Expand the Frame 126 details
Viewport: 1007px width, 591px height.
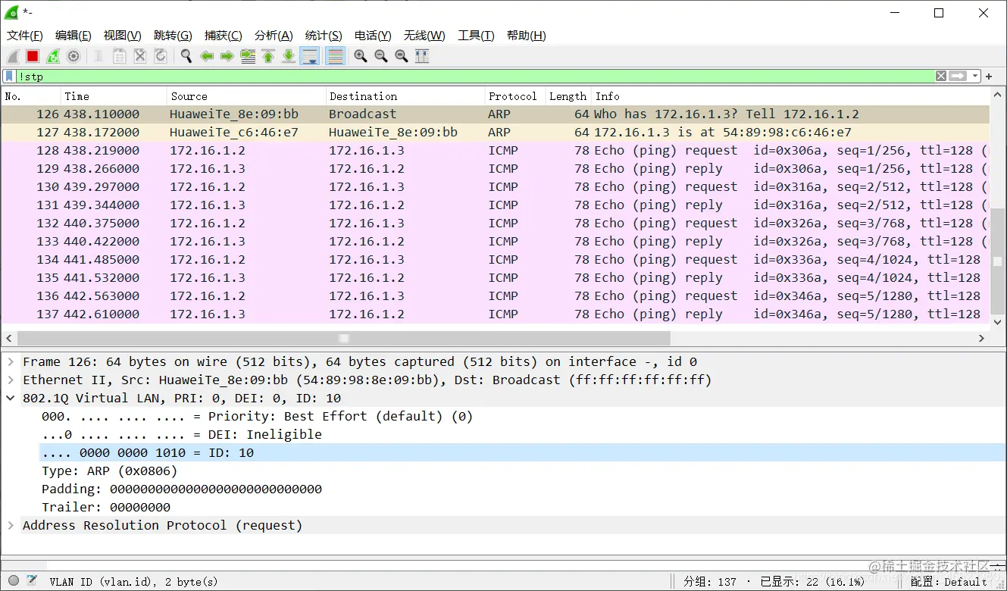[11, 362]
